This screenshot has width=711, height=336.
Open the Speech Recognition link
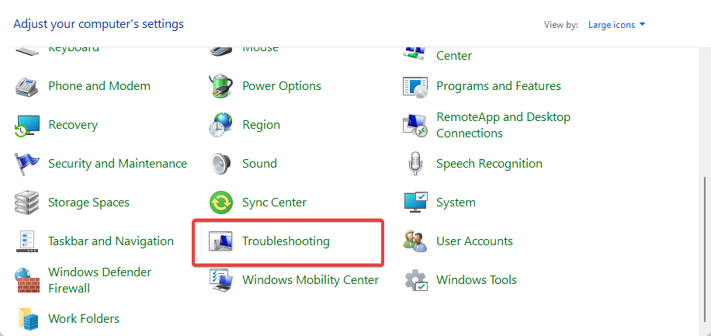[489, 164]
